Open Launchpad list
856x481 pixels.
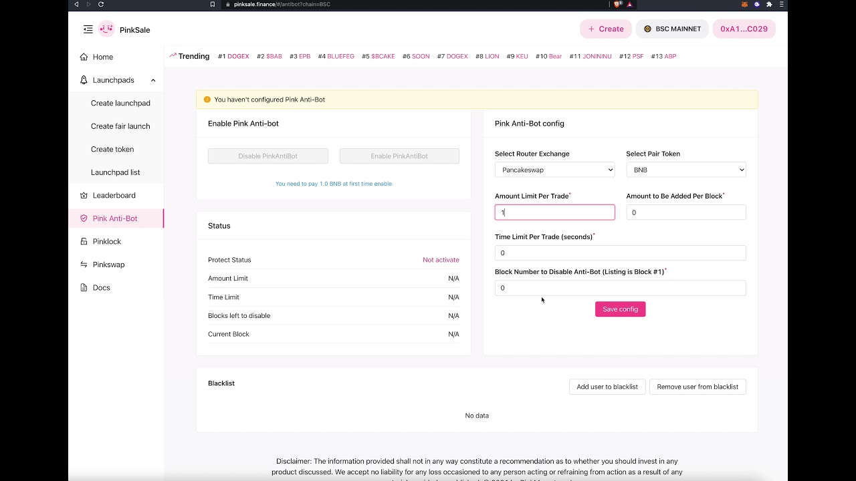116,172
